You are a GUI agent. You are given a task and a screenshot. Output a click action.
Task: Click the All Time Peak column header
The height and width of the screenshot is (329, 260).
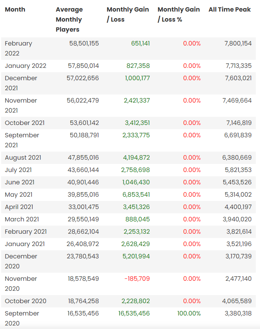230,10
